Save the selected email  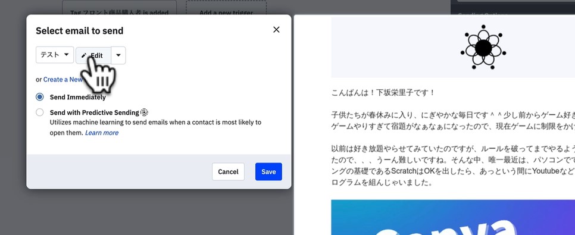[268, 171]
